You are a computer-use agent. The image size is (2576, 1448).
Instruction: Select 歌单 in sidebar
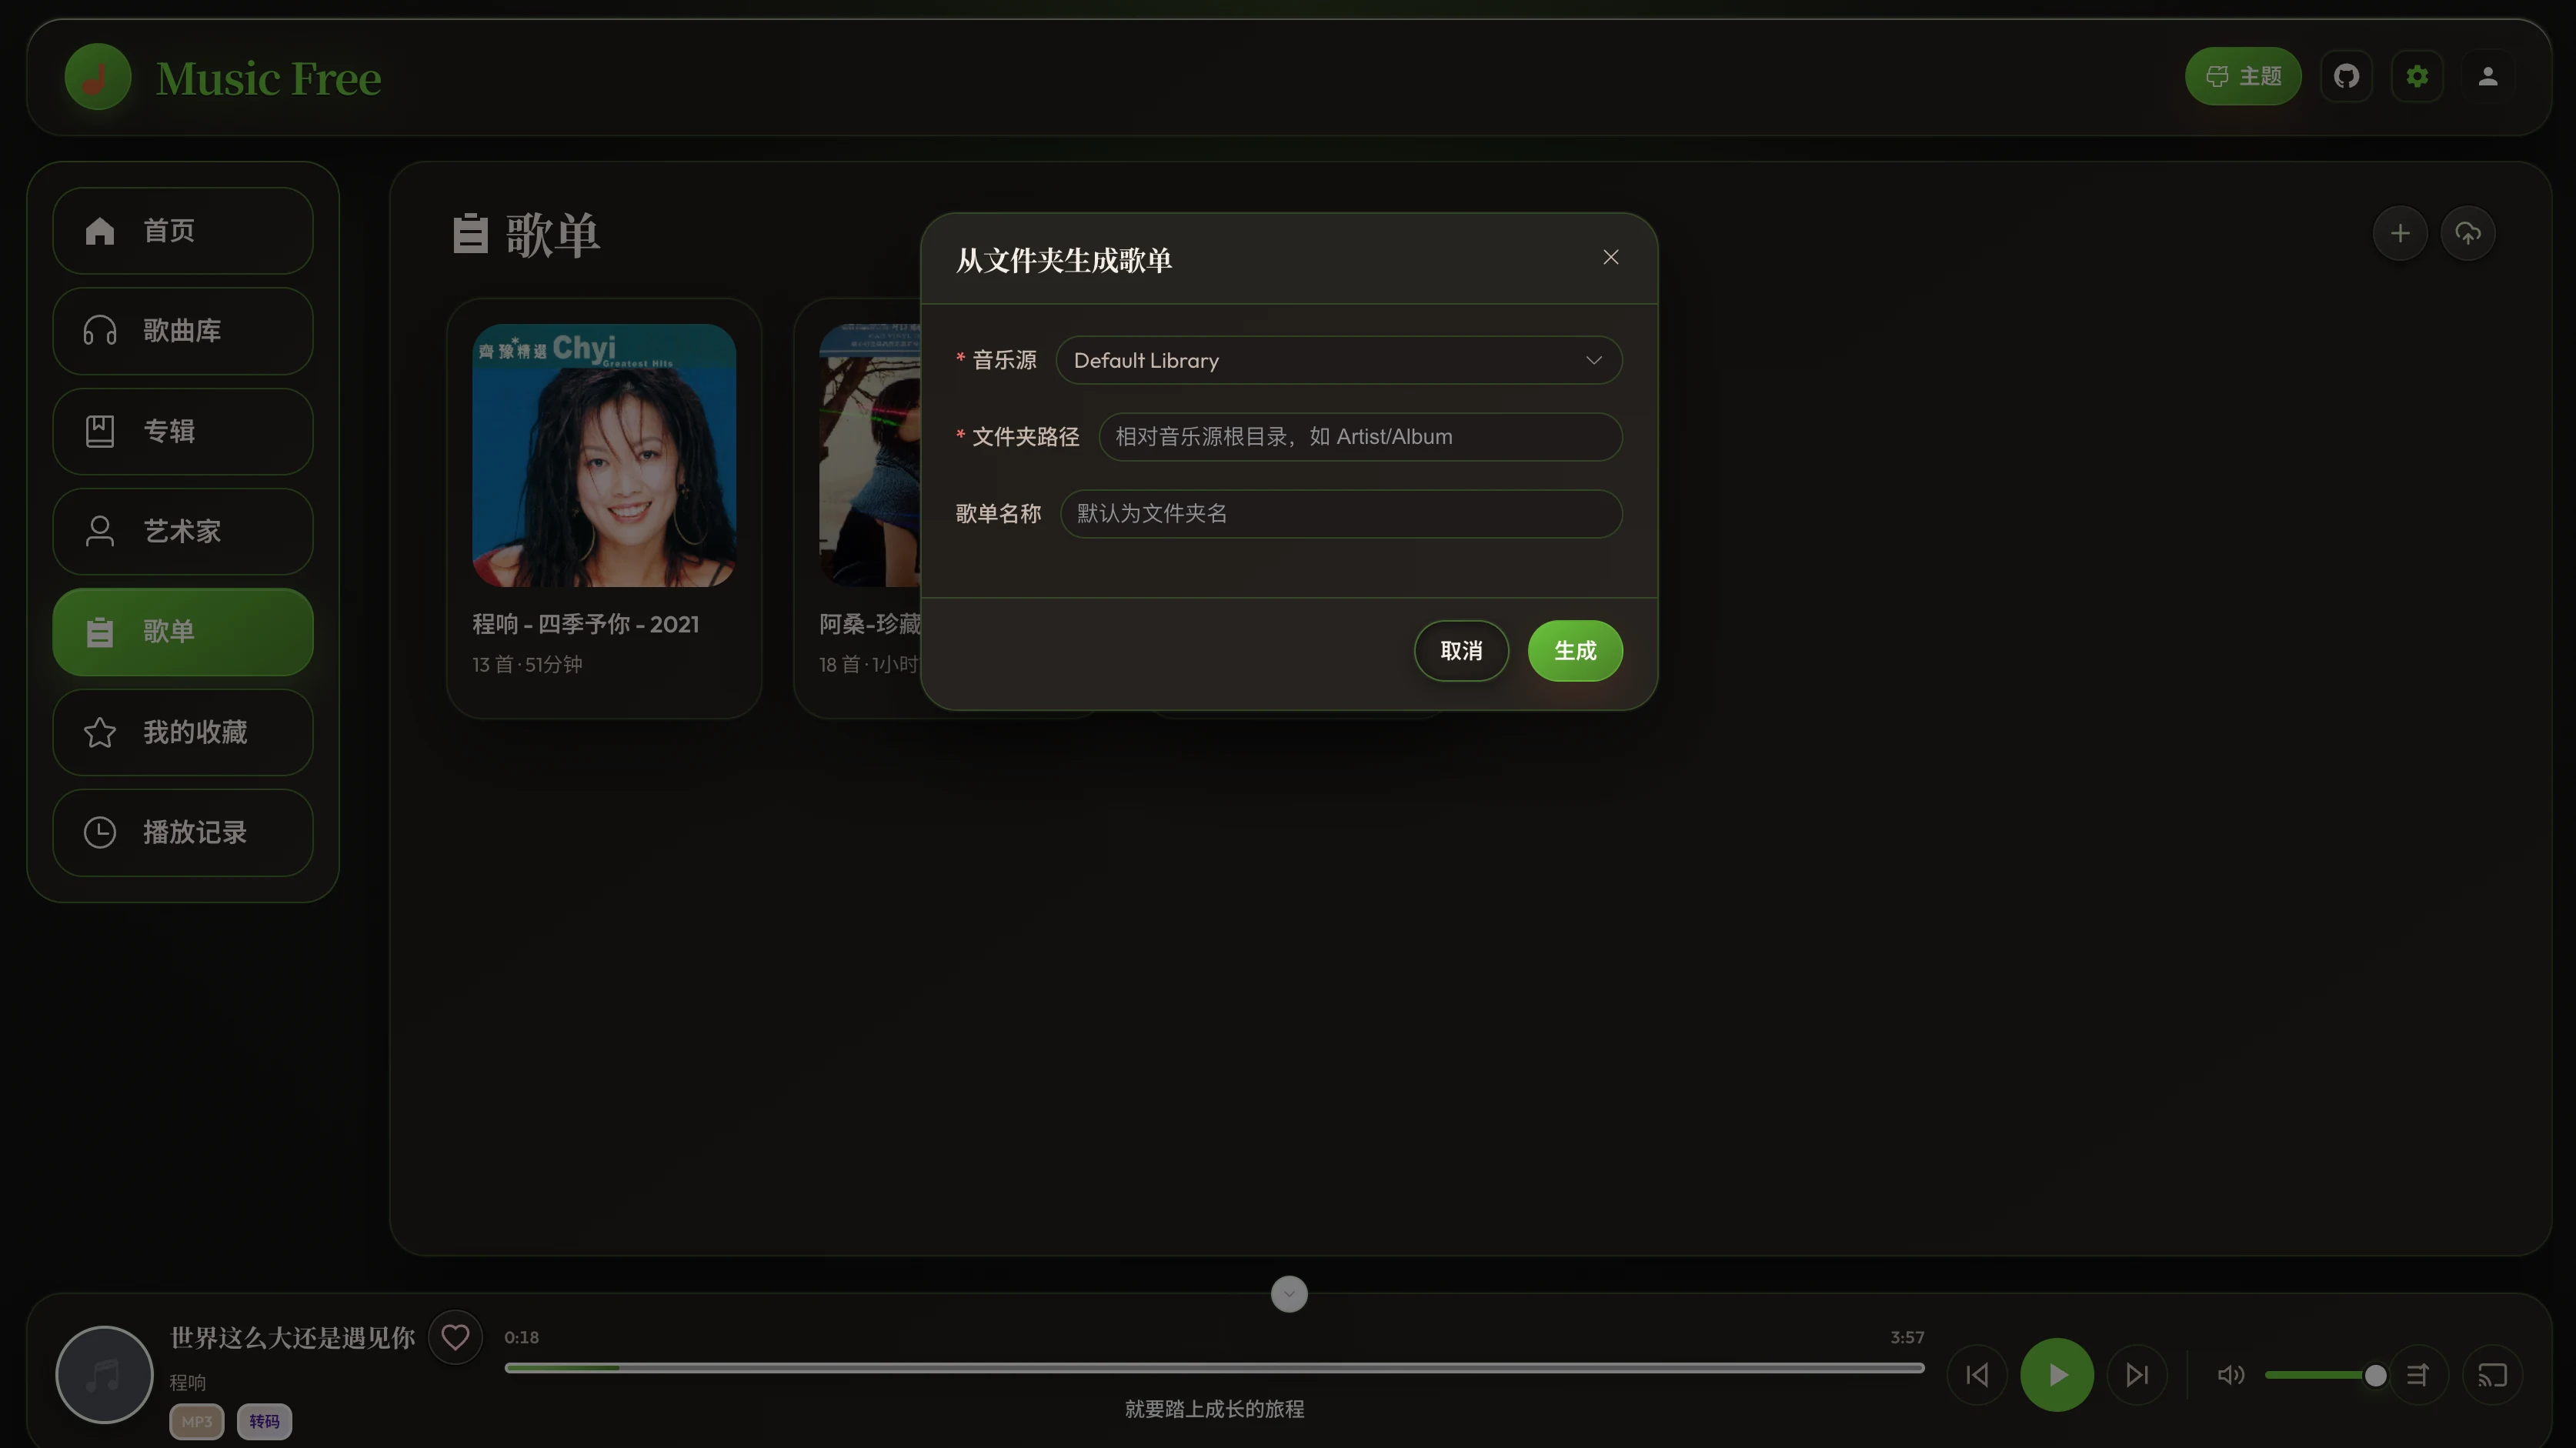(x=183, y=632)
